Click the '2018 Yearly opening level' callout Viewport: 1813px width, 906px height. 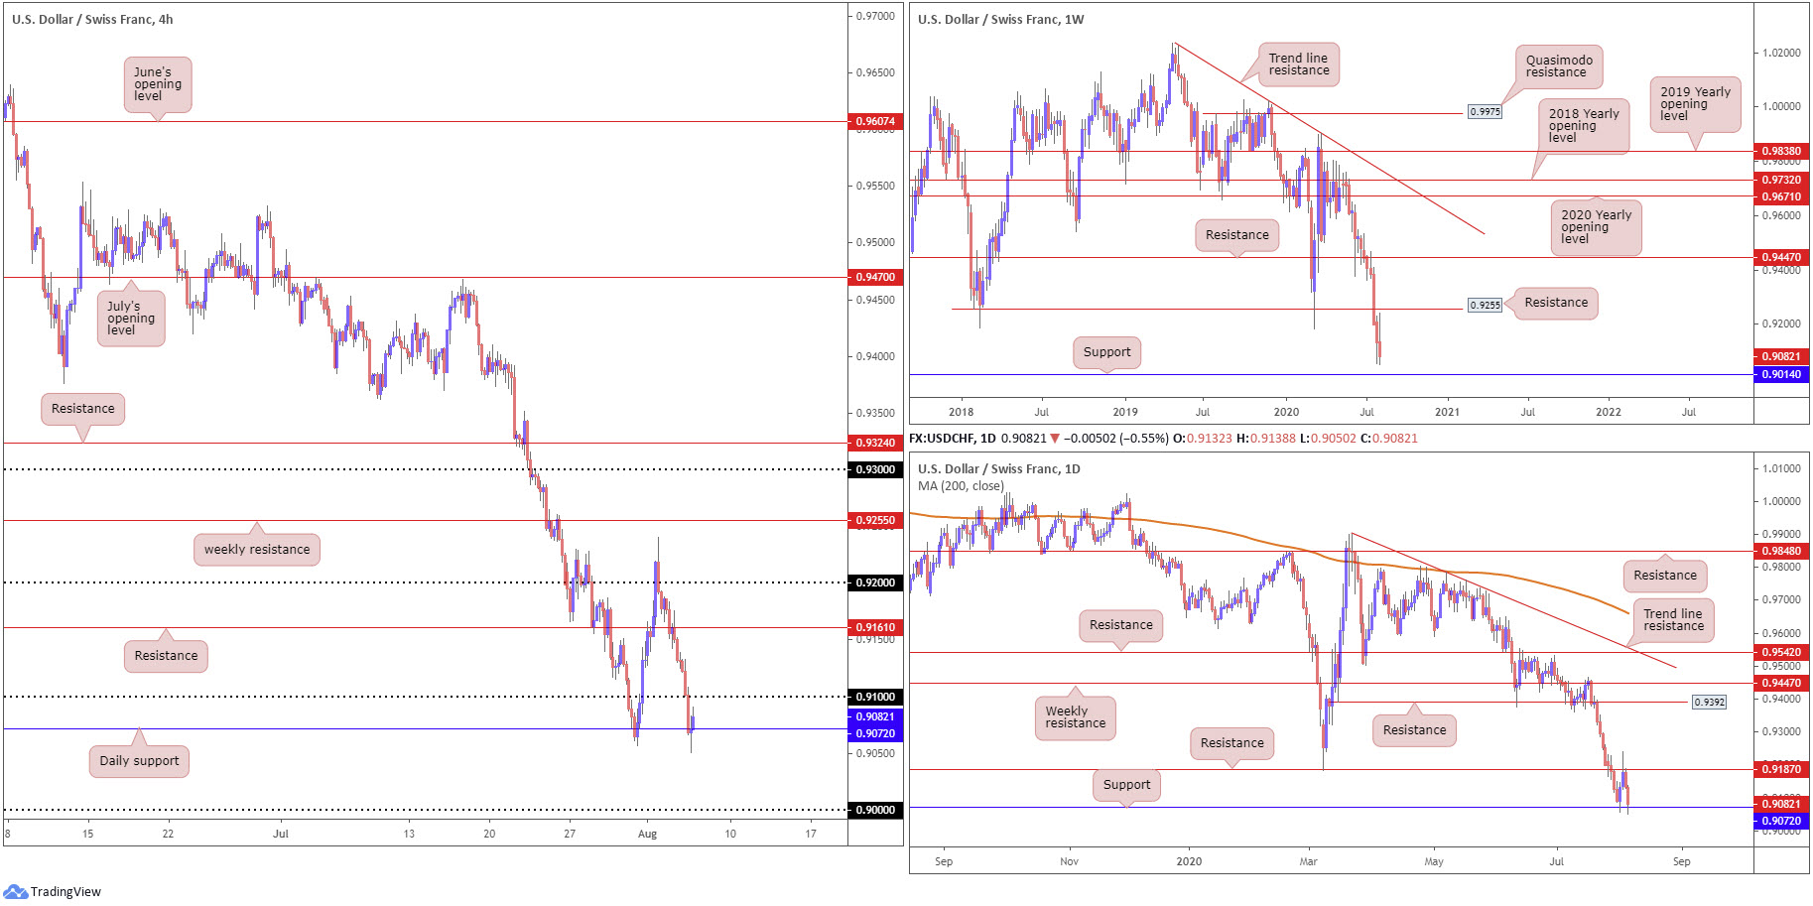pyautogui.click(x=1584, y=126)
